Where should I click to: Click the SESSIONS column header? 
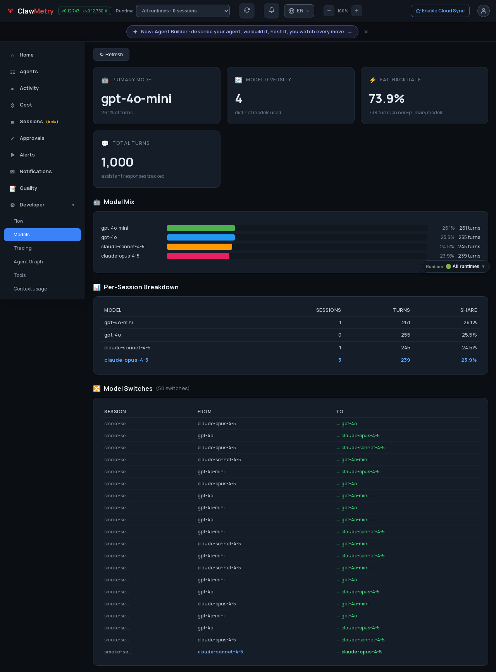coord(329,310)
